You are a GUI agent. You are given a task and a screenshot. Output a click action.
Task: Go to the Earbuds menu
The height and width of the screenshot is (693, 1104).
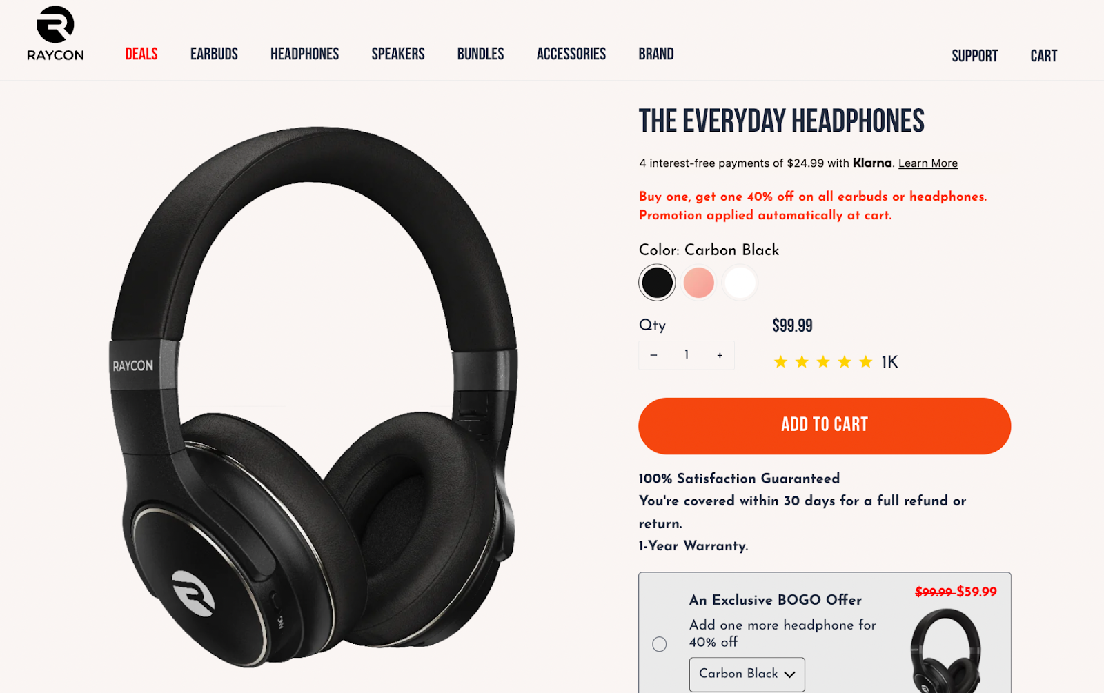[x=214, y=54]
